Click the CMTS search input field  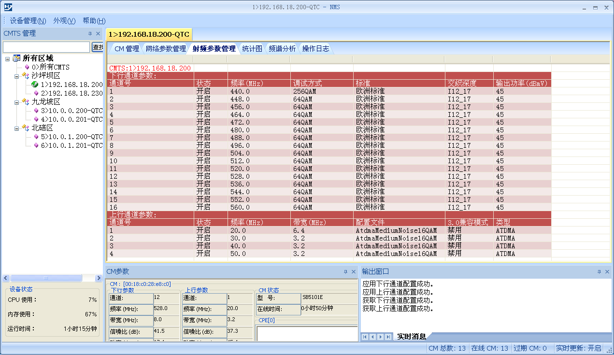point(46,47)
